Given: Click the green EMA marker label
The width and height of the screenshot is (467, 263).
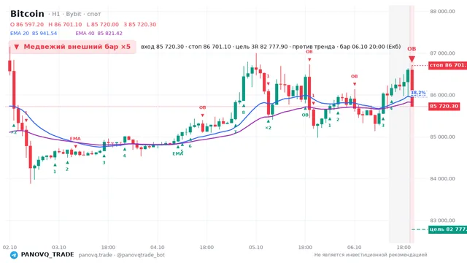Looking at the screenshot, I should (x=178, y=153).
